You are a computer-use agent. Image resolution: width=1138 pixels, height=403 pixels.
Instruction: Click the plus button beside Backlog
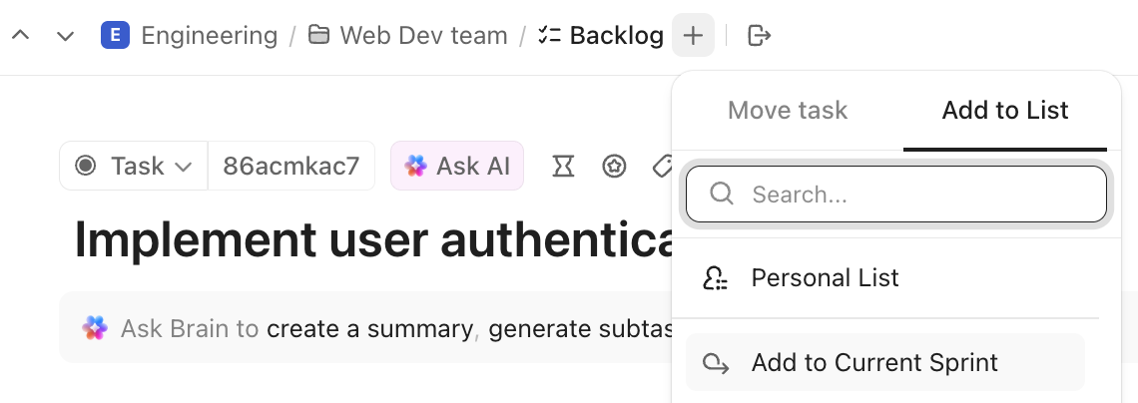pyautogui.click(x=693, y=37)
